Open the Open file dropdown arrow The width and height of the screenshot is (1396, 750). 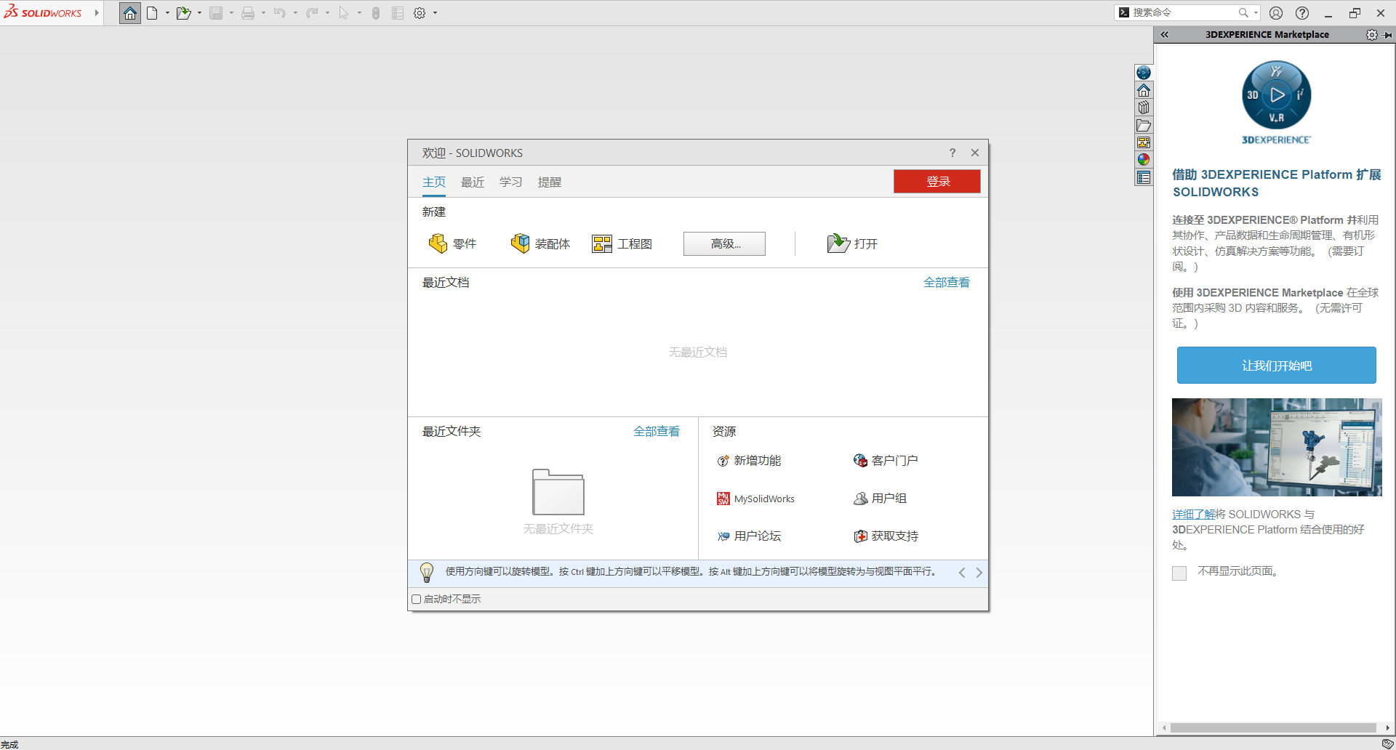click(x=198, y=12)
